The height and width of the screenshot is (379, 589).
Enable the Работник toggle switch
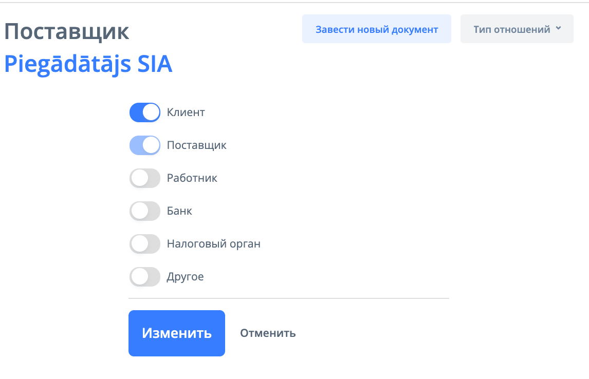click(x=144, y=178)
